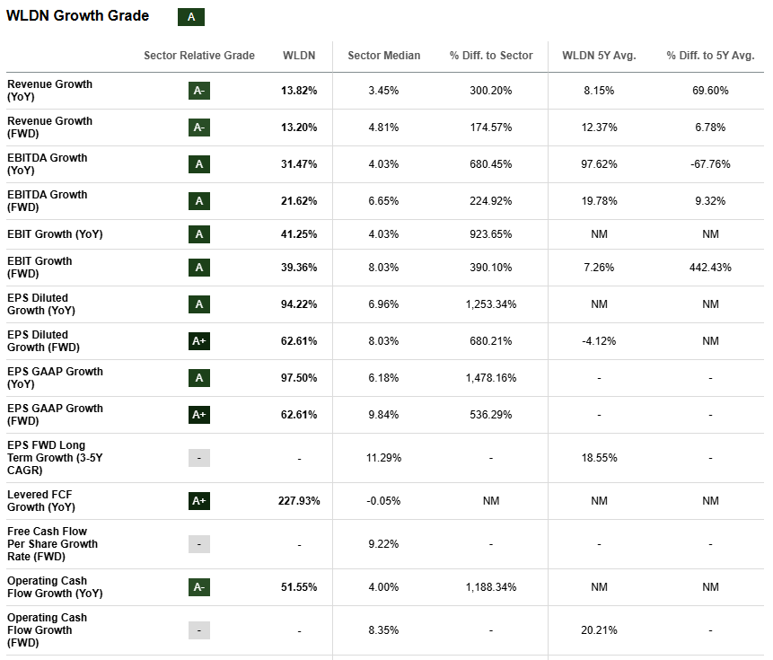Image resolution: width=773 pixels, height=660 pixels.
Task: Click the A- badge for Operating Cash Flow Growth (YoY)
Action: pyautogui.click(x=199, y=587)
